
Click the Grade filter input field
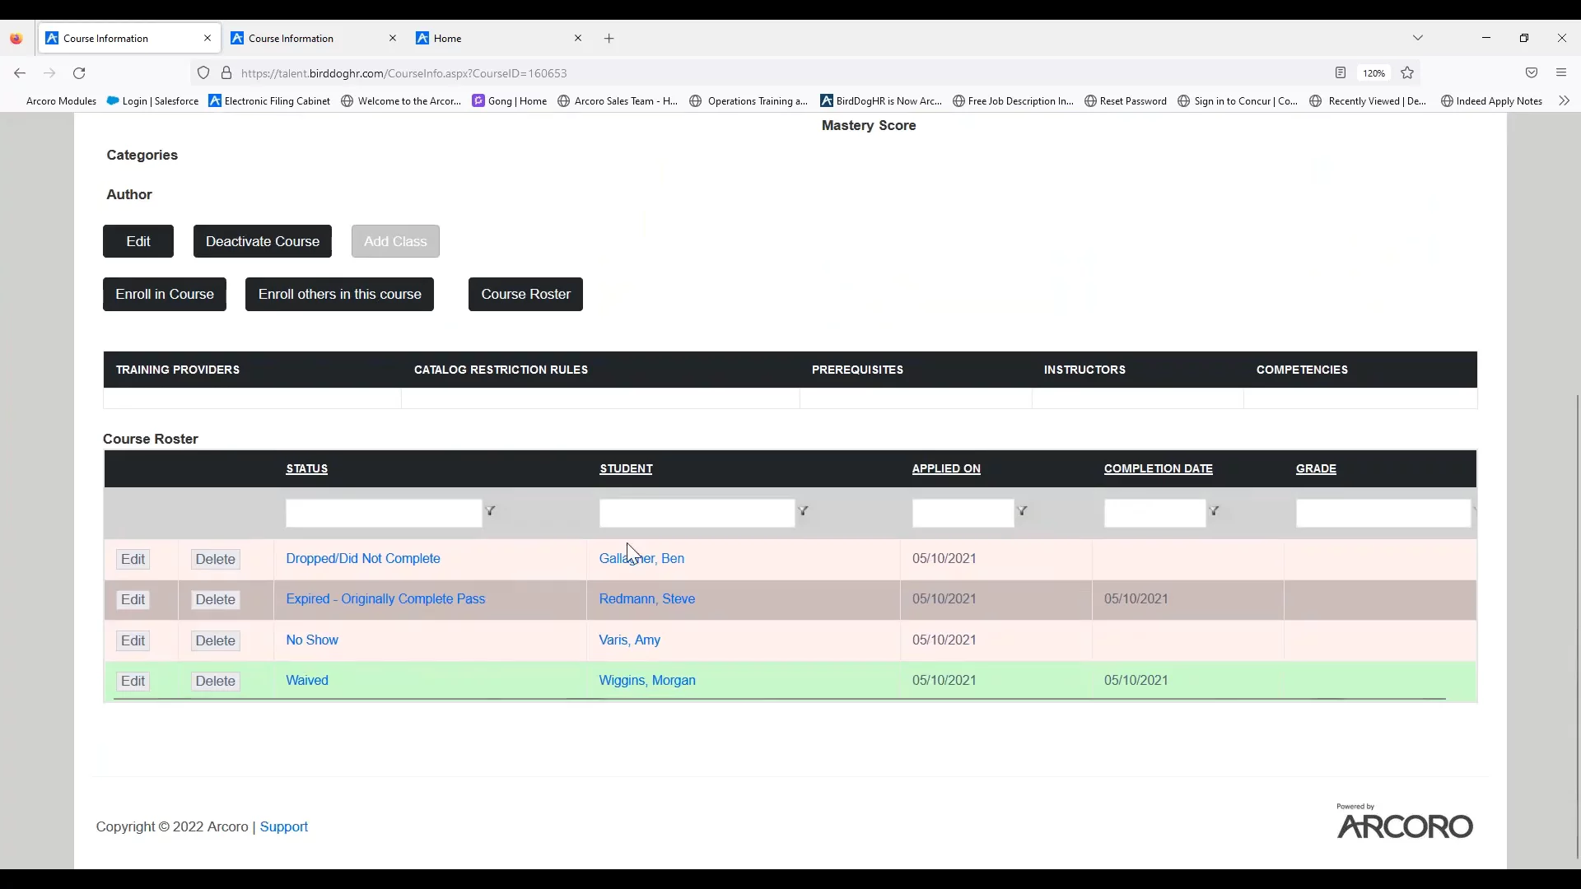pos(1382,514)
